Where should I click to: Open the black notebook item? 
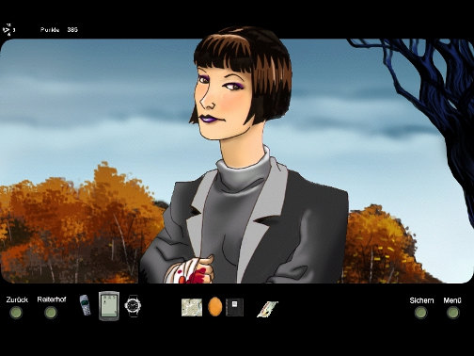(x=234, y=307)
